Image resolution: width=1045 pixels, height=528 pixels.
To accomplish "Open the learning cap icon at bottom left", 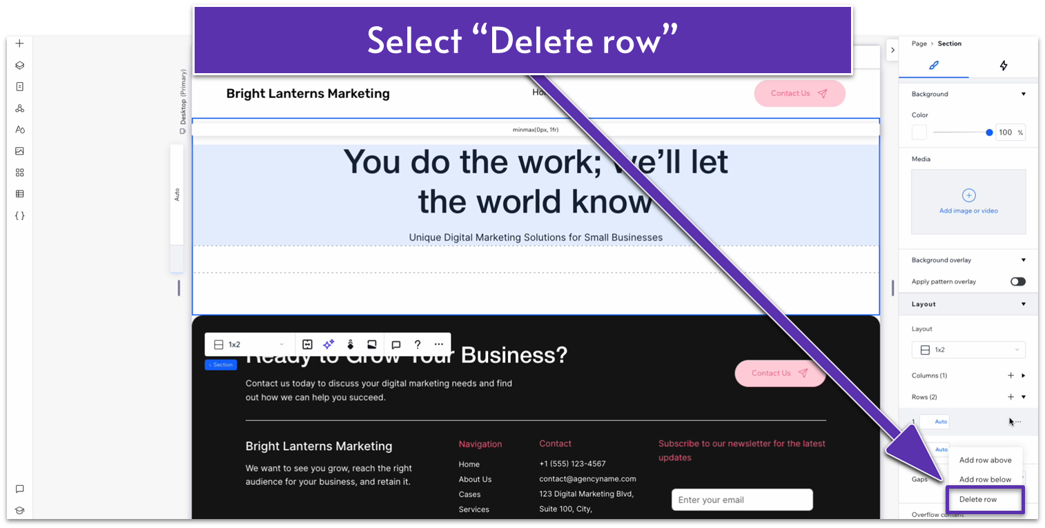I will click(19, 511).
